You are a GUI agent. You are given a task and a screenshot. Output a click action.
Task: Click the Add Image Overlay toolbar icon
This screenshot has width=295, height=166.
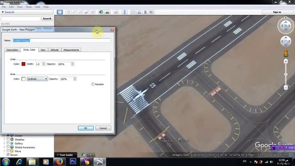click(87, 12)
